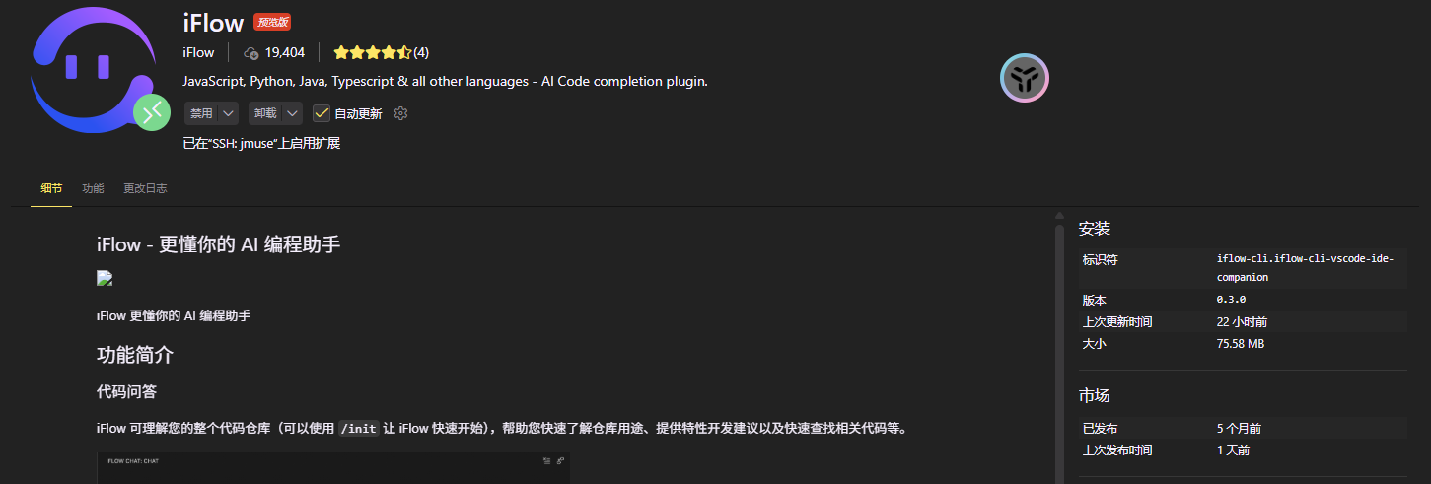The width and height of the screenshot is (1431, 484).
Task: Switch to the 细节 tab
Action: pos(51,188)
